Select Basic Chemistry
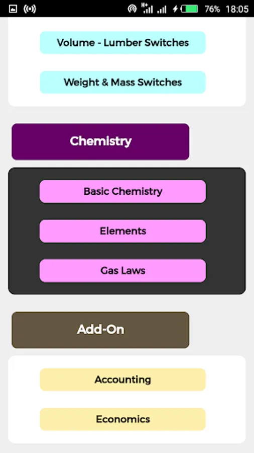The height and width of the screenshot is (453, 254). pos(122,191)
